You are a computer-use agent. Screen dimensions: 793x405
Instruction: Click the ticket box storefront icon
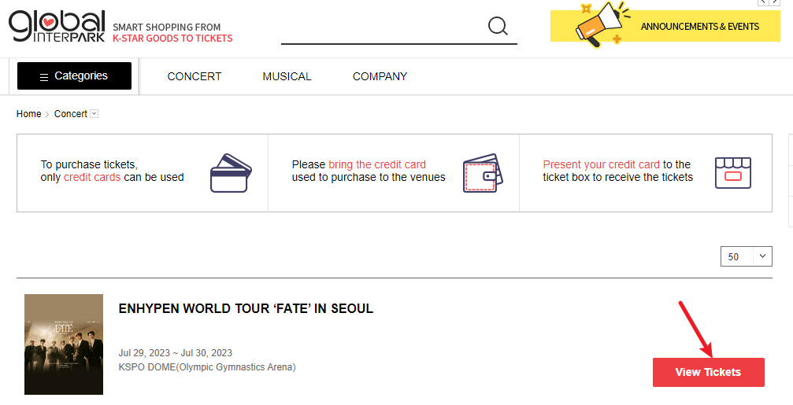tap(732, 172)
